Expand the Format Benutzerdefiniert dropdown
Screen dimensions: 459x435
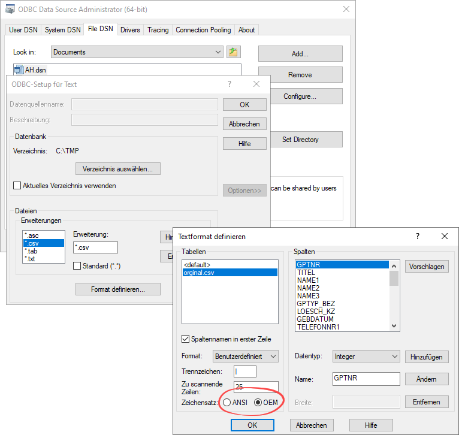246,357
